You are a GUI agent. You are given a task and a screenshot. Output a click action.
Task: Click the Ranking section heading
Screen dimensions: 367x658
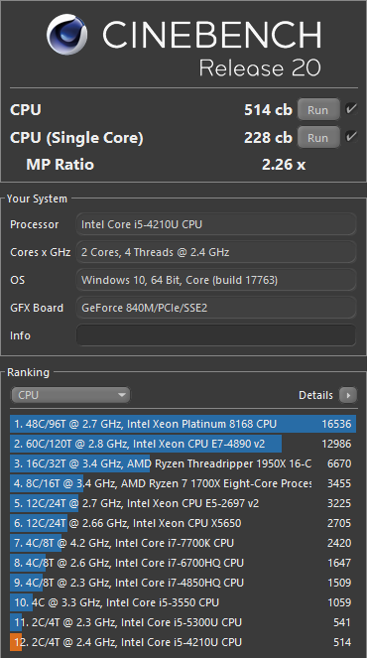coord(28,372)
